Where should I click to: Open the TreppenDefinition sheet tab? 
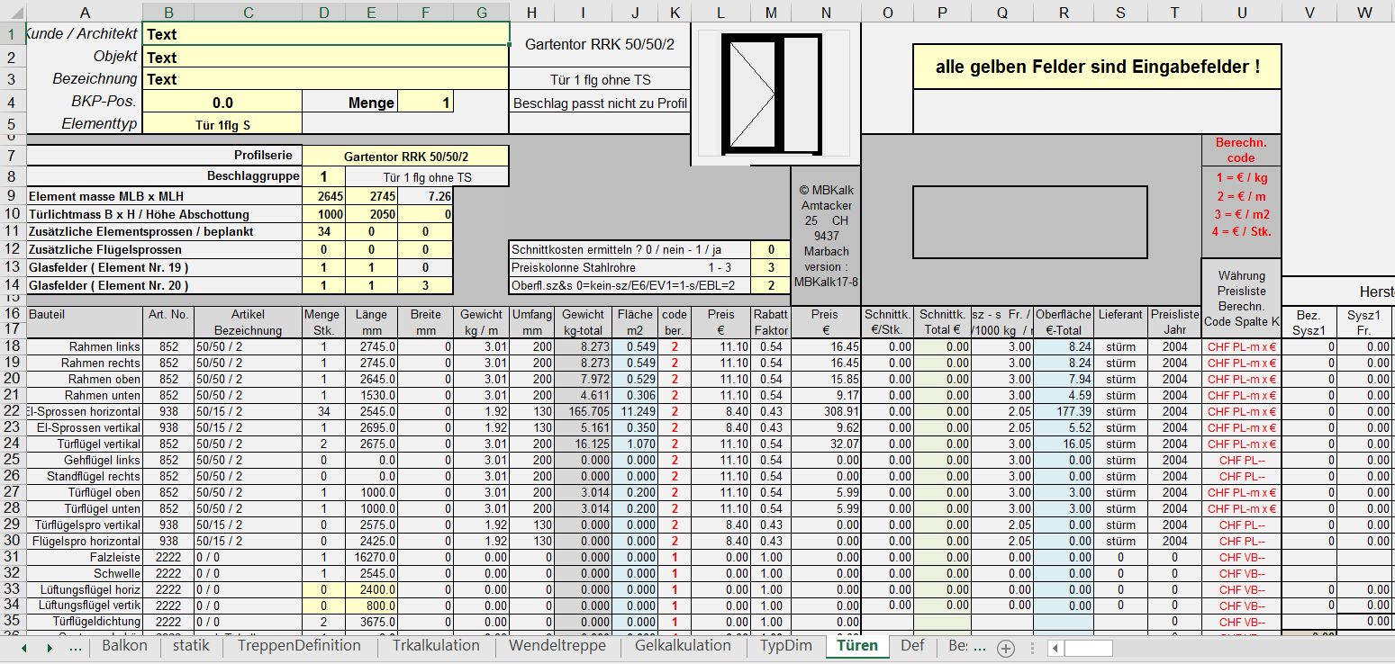click(x=299, y=646)
